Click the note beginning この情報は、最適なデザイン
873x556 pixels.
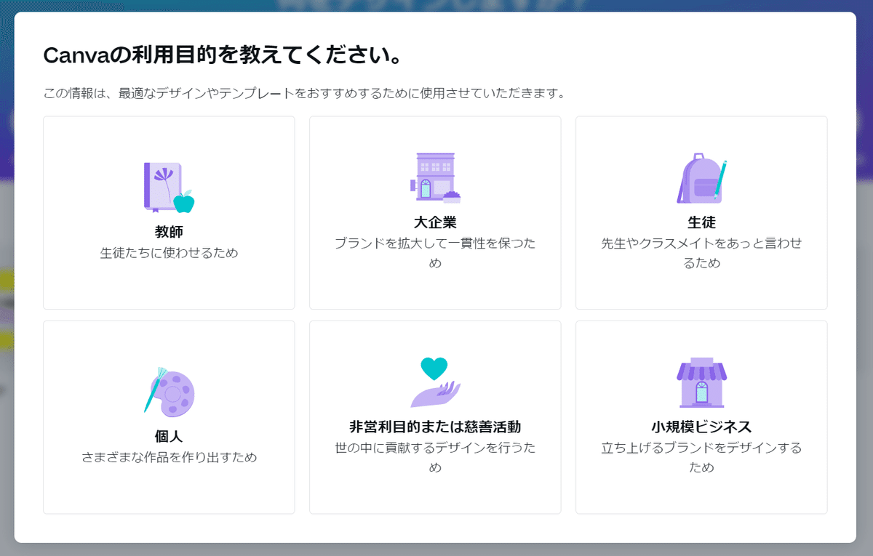click(x=304, y=94)
